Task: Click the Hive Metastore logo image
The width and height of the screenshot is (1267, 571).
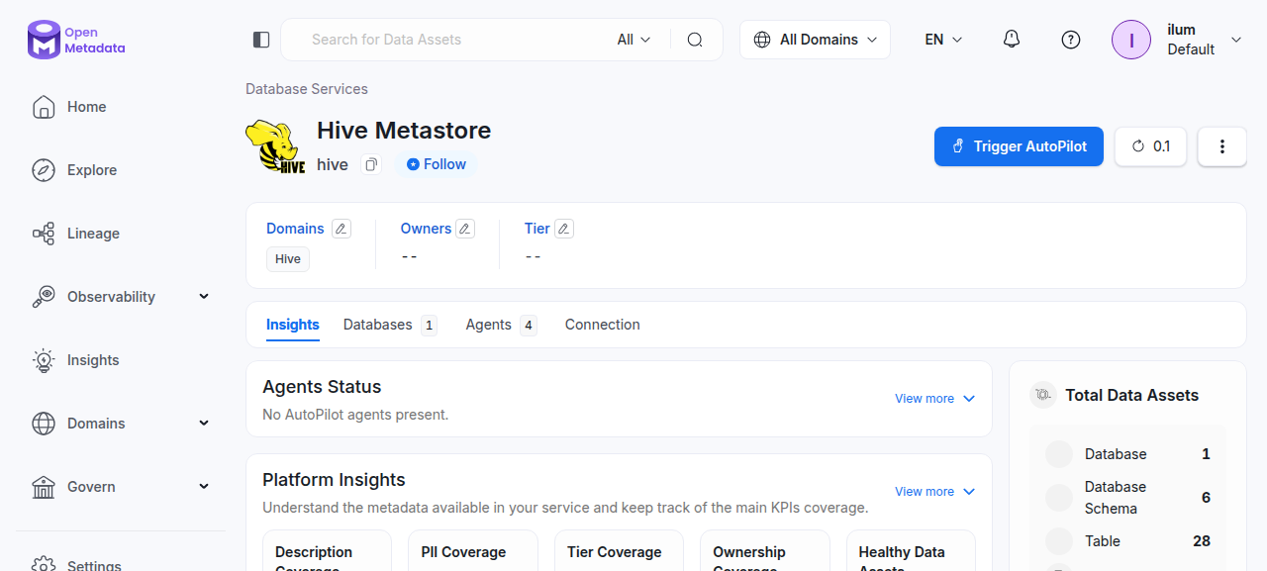Action: tap(275, 146)
